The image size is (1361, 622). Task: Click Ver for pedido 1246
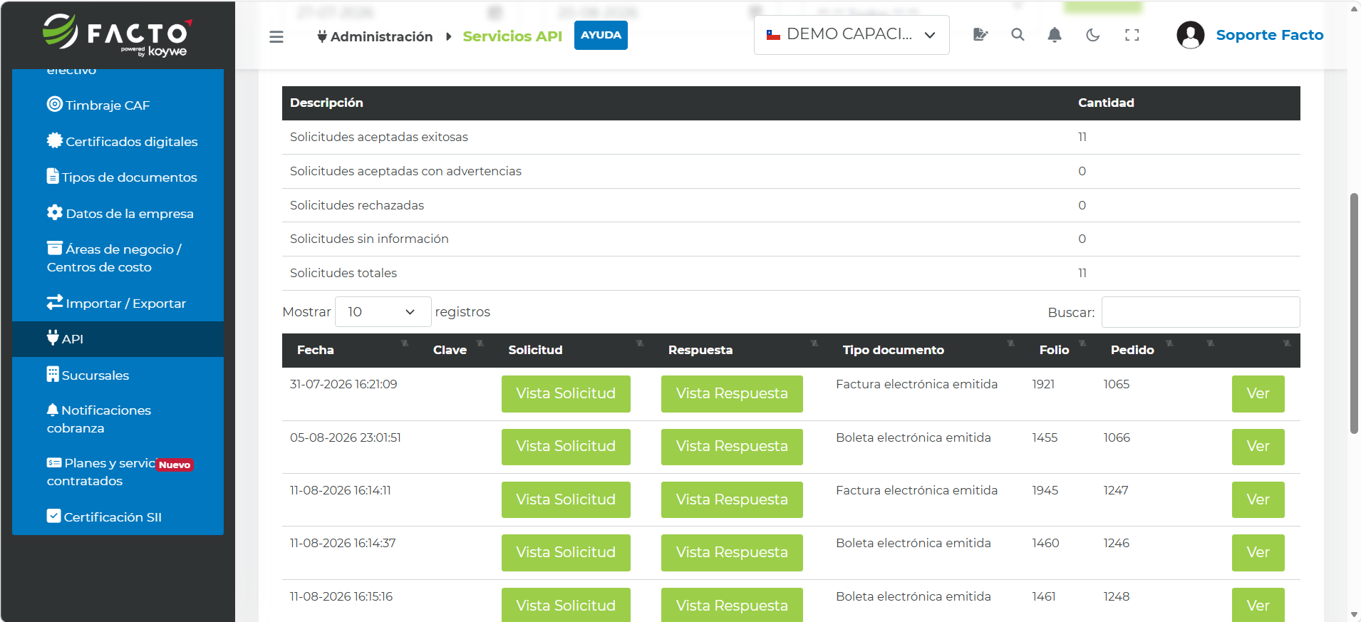click(x=1258, y=553)
